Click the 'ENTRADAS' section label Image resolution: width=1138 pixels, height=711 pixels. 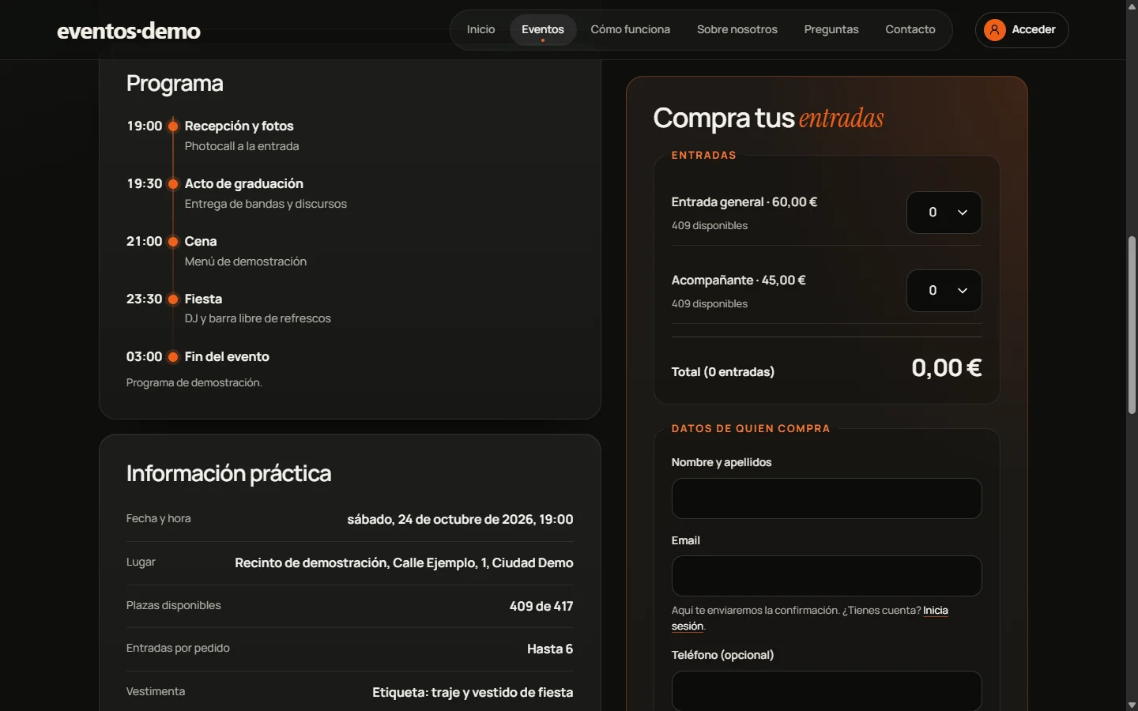click(x=704, y=155)
